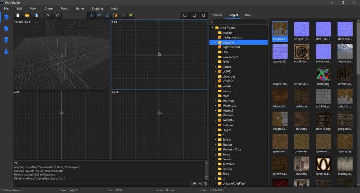The height and width of the screenshot is (193, 360).
Task: Toggle the warning filter in console
Action: click(x=200, y=184)
